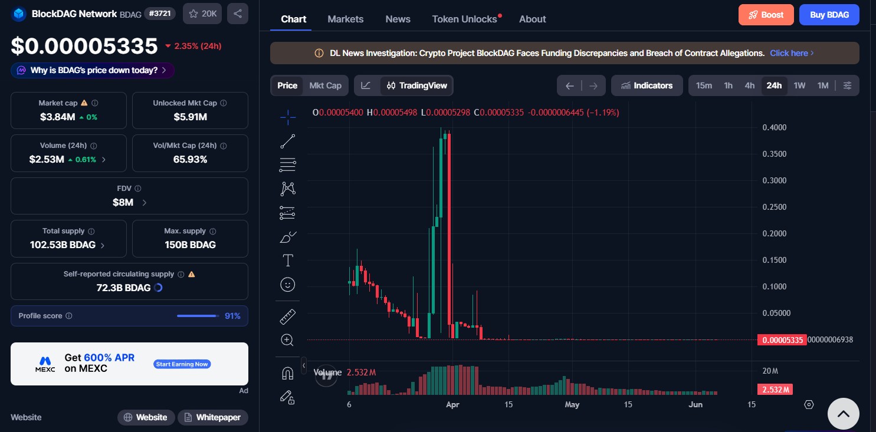The image size is (876, 432).
Task: Click the BlockDAG Network logo
Action: [19, 14]
